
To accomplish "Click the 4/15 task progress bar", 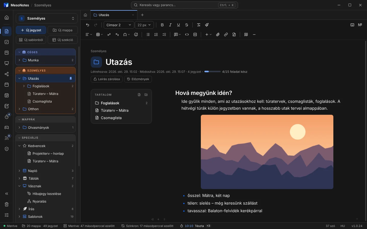I will (212, 72).
